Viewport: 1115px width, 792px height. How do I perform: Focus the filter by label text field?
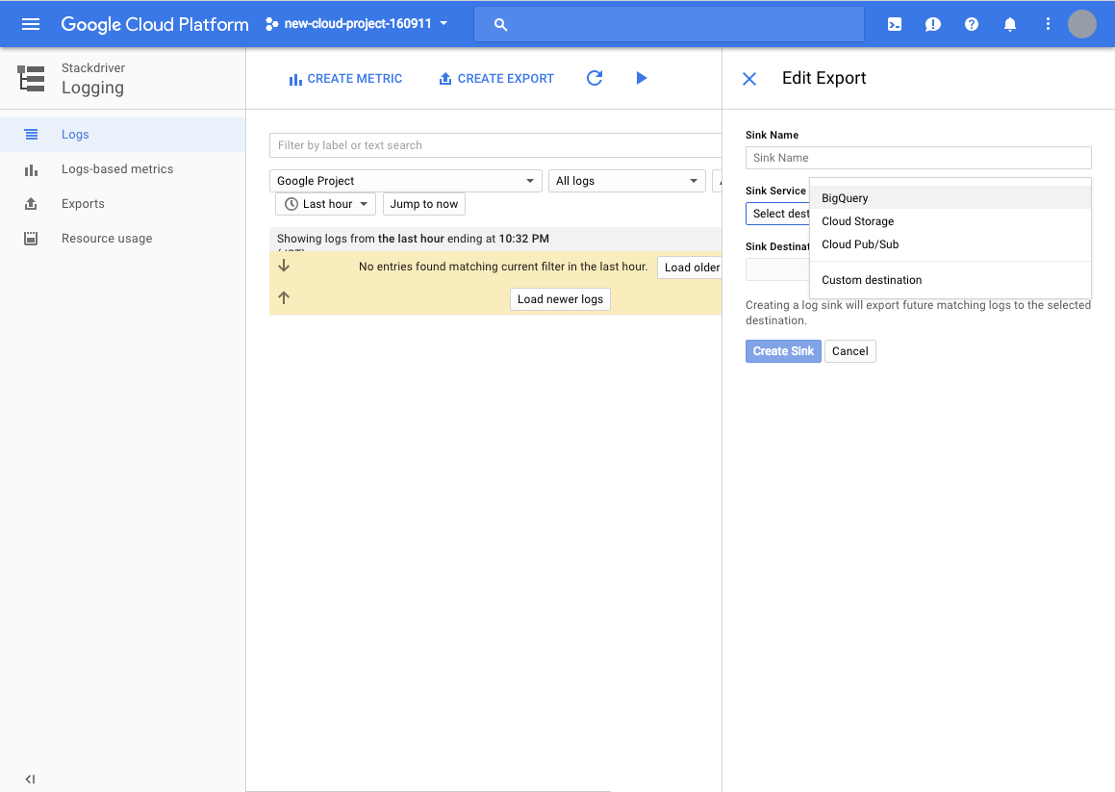[495, 145]
